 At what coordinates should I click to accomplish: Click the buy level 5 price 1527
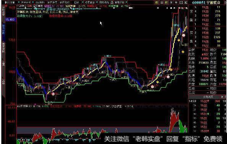205,46
